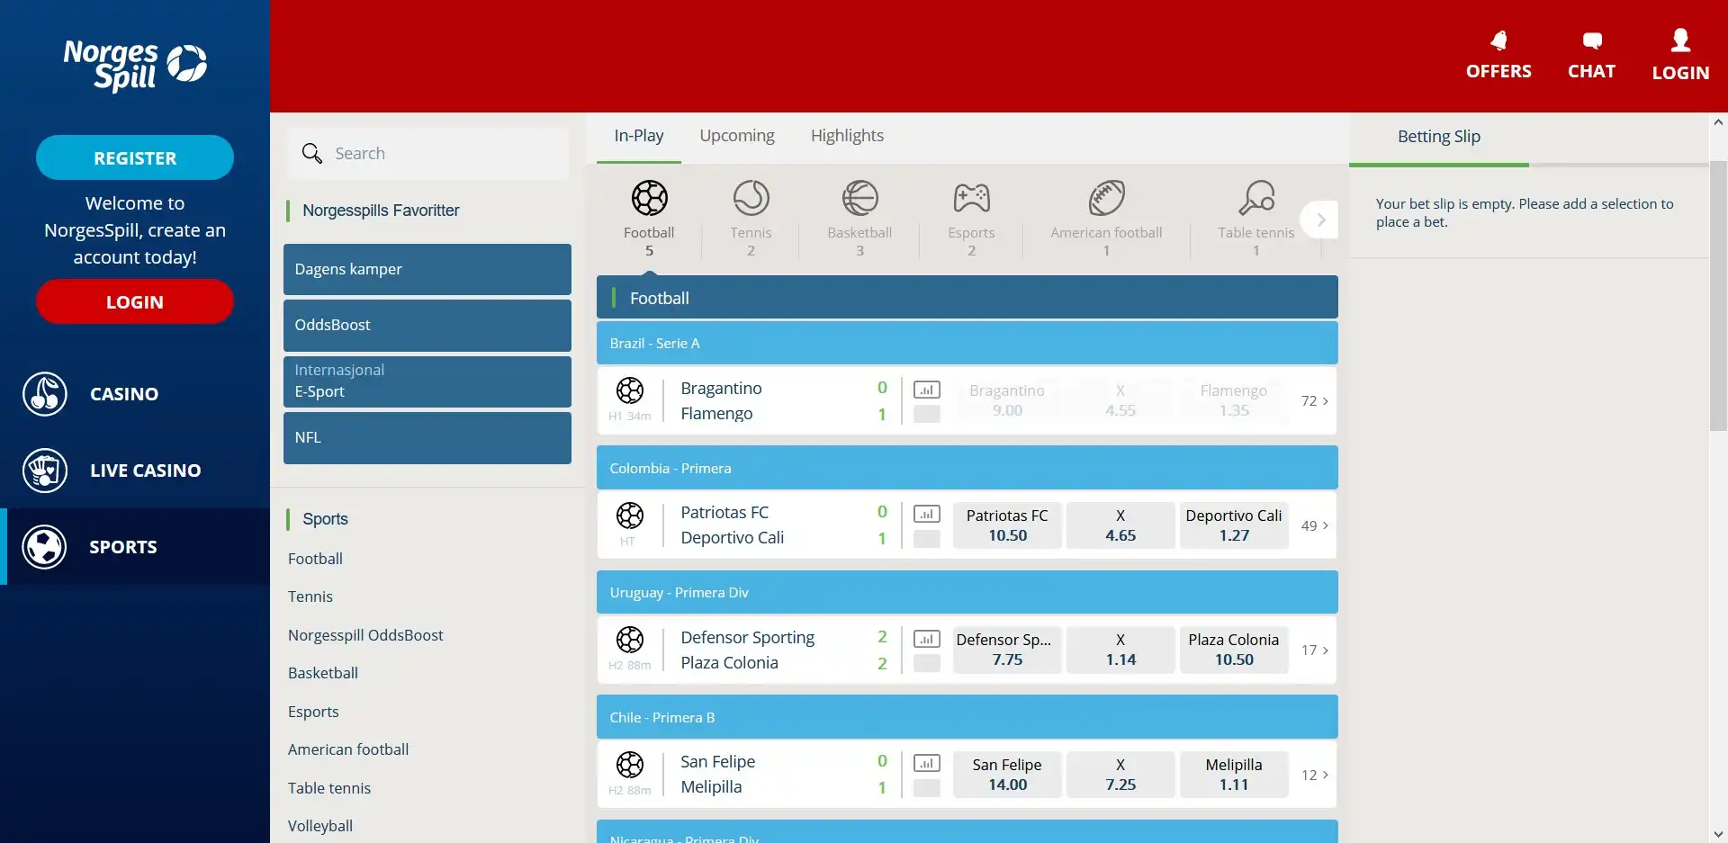Select the Tennis sport icon

[x=751, y=199]
